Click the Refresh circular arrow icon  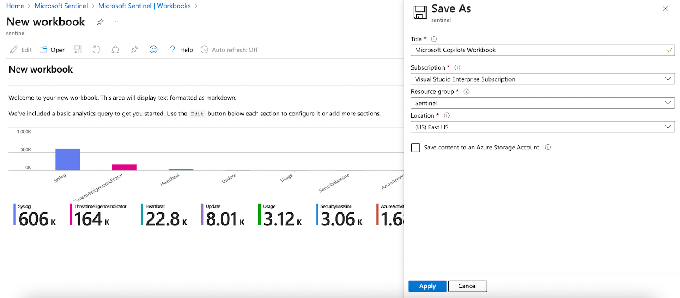click(x=96, y=50)
